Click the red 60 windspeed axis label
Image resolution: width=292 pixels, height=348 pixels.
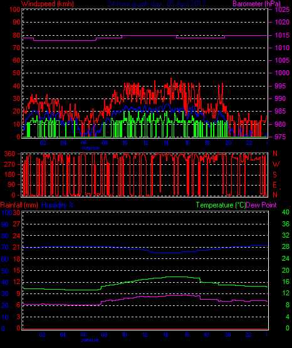16,60
